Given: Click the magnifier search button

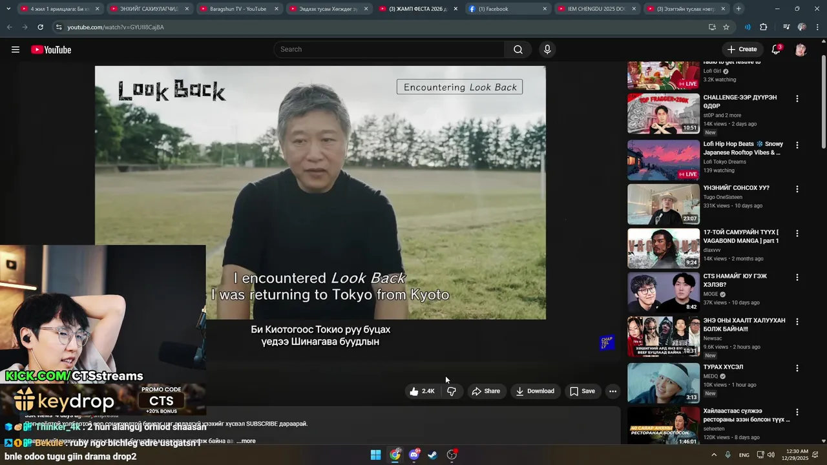Looking at the screenshot, I should click(x=518, y=50).
